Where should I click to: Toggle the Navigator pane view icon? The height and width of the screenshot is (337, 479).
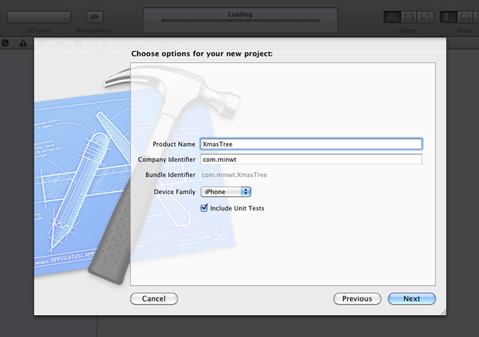click(449, 17)
